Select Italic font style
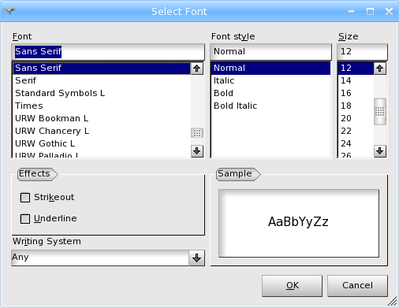Screen dimensions: 399x308 coord(270,80)
